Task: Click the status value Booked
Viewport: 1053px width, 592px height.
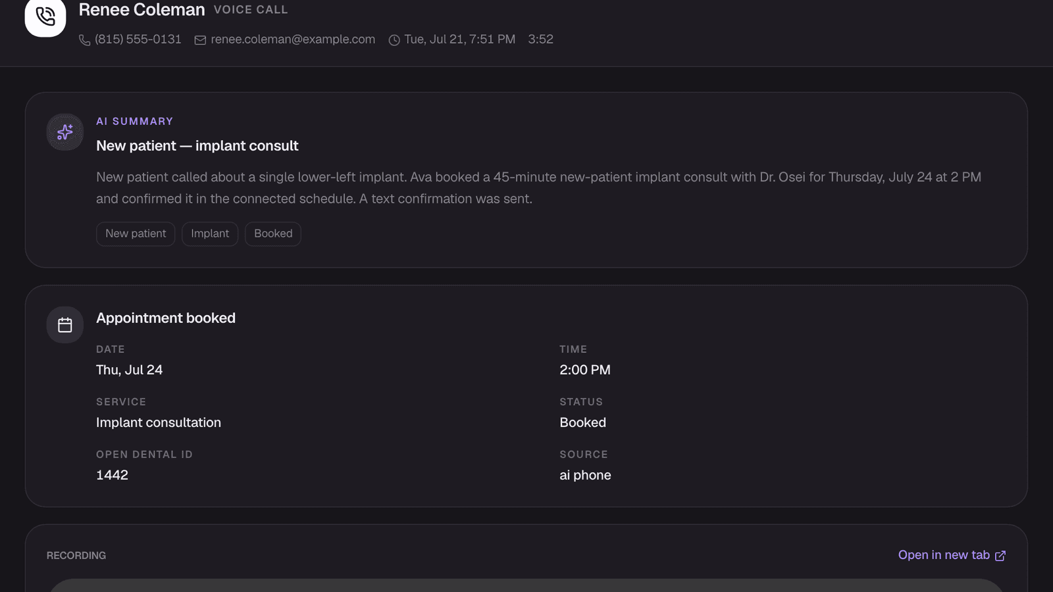Action: coord(583,422)
